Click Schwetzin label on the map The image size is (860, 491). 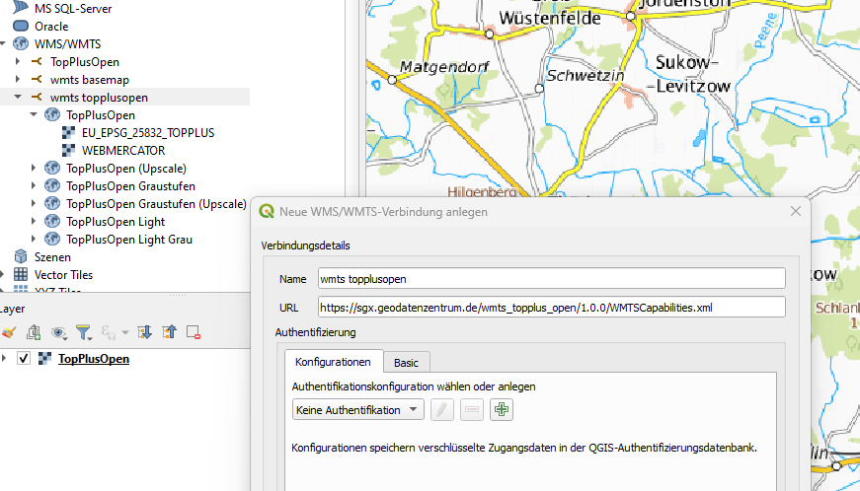[x=586, y=76]
